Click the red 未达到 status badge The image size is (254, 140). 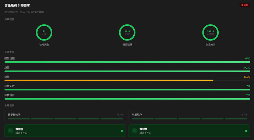point(244,5)
